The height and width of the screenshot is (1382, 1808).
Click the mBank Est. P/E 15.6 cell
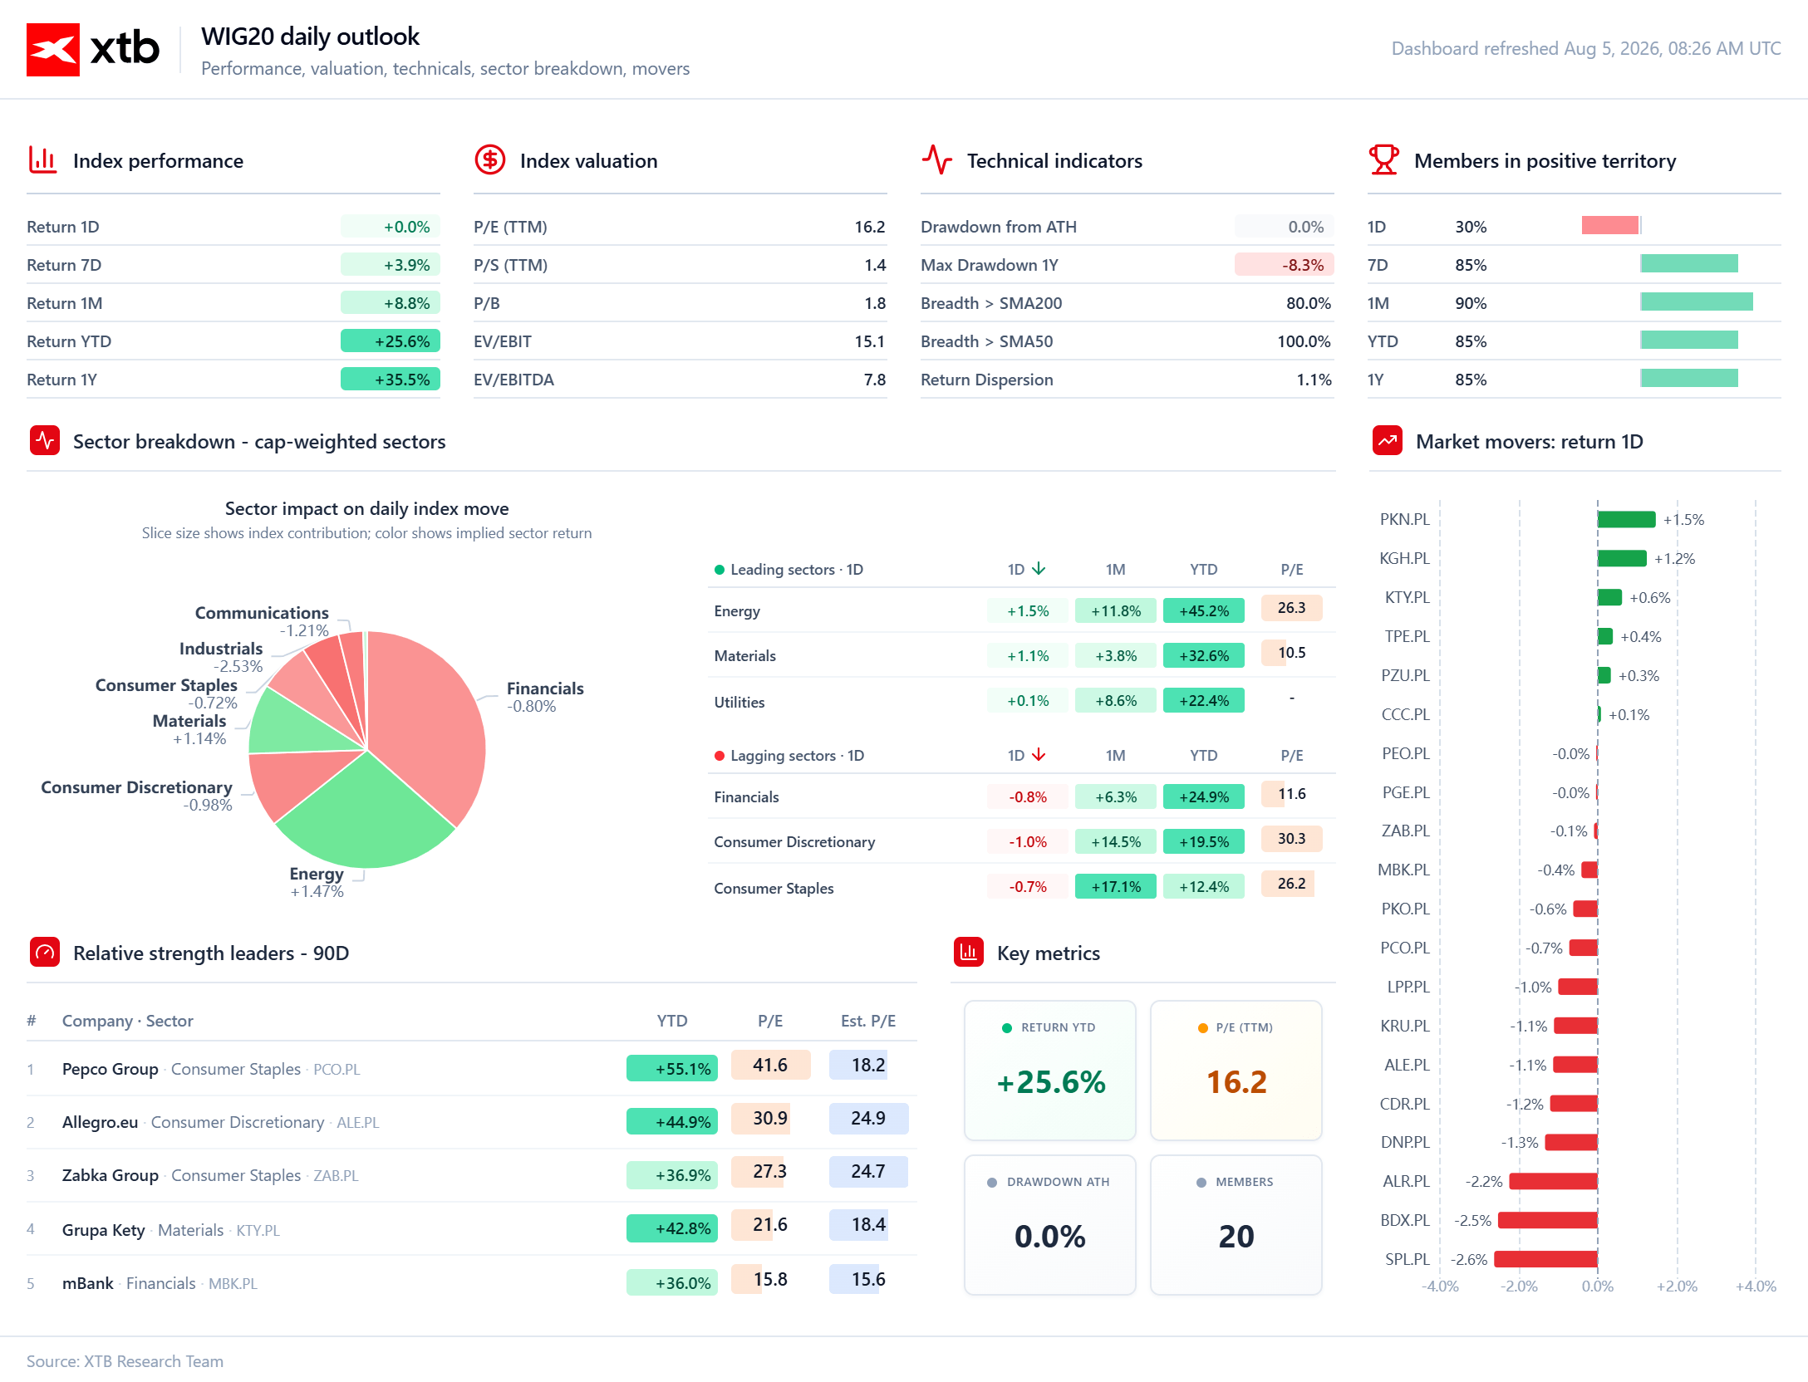tap(868, 1279)
